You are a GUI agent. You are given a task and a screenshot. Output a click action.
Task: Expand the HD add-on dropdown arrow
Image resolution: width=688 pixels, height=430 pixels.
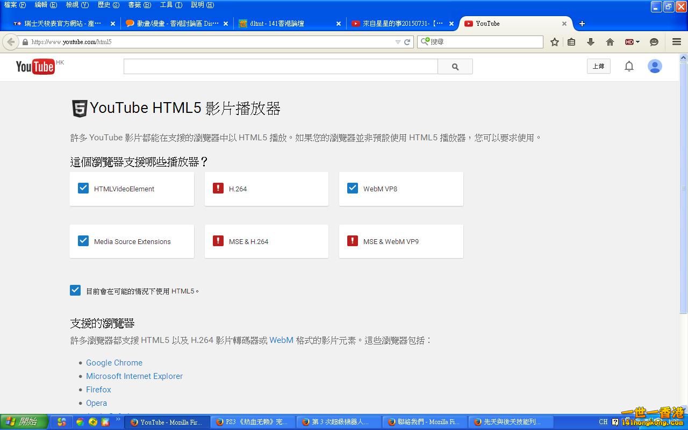637,42
